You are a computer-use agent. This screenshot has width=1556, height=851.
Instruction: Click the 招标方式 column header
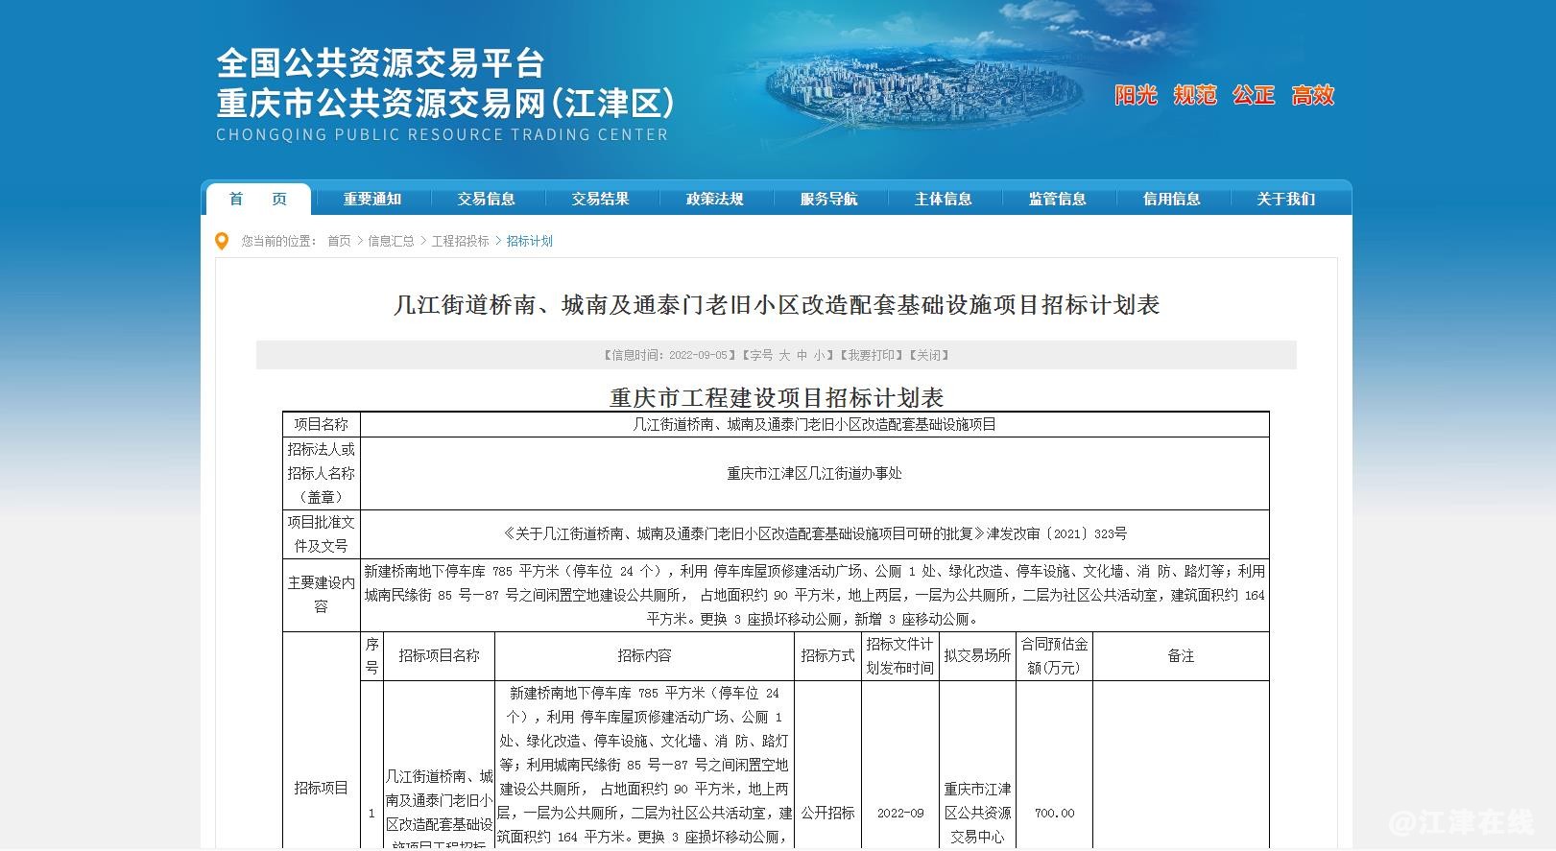[x=827, y=656]
